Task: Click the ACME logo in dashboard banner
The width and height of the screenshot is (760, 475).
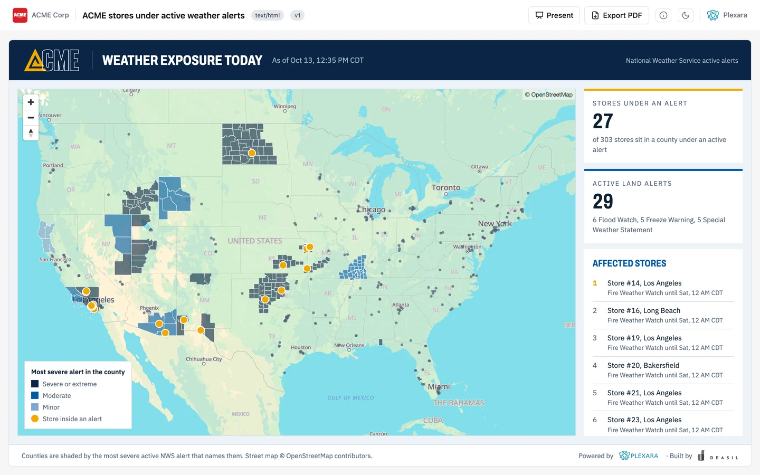Action: (52, 60)
